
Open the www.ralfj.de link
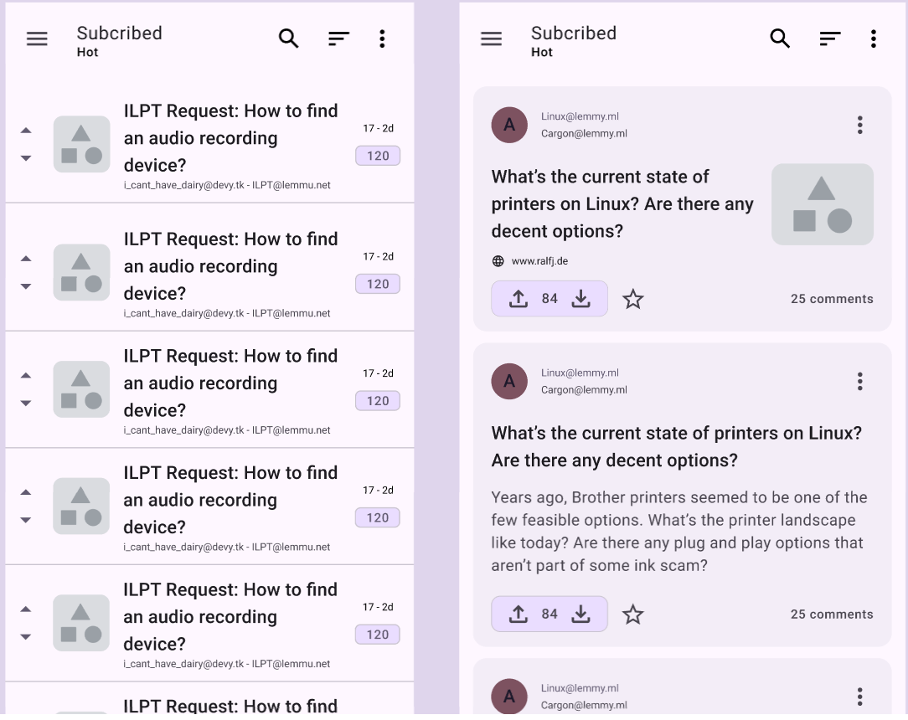pyautogui.click(x=539, y=261)
